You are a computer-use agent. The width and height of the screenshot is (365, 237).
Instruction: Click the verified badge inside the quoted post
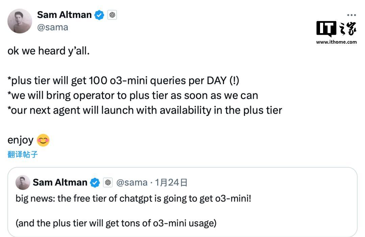click(x=95, y=183)
